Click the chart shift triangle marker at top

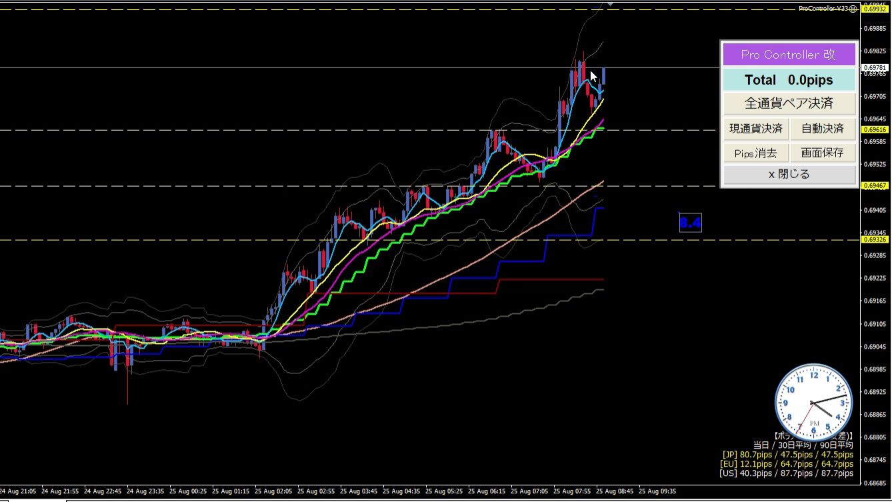[610, 4]
